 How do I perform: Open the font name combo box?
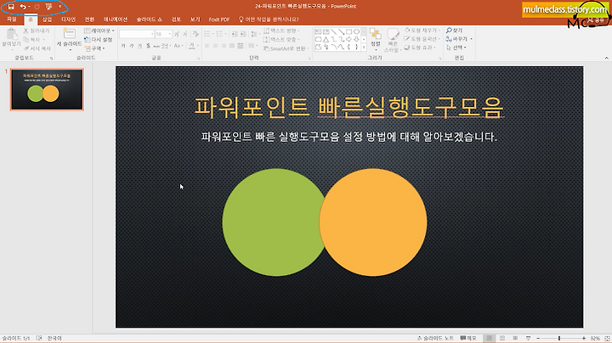[x=137, y=34]
